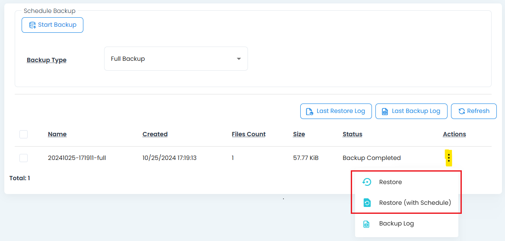Sort backups by the Created column header

[x=155, y=134]
